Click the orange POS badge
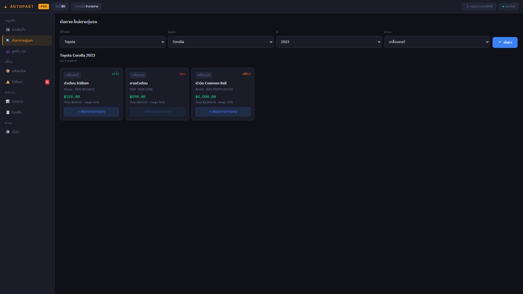The height and width of the screenshot is (294, 523). coord(44,7)
